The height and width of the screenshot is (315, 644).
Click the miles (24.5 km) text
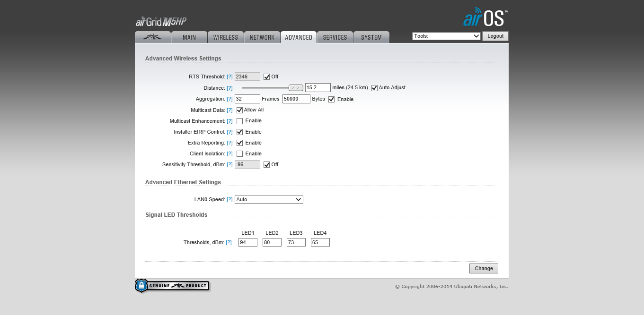point(350,88)
